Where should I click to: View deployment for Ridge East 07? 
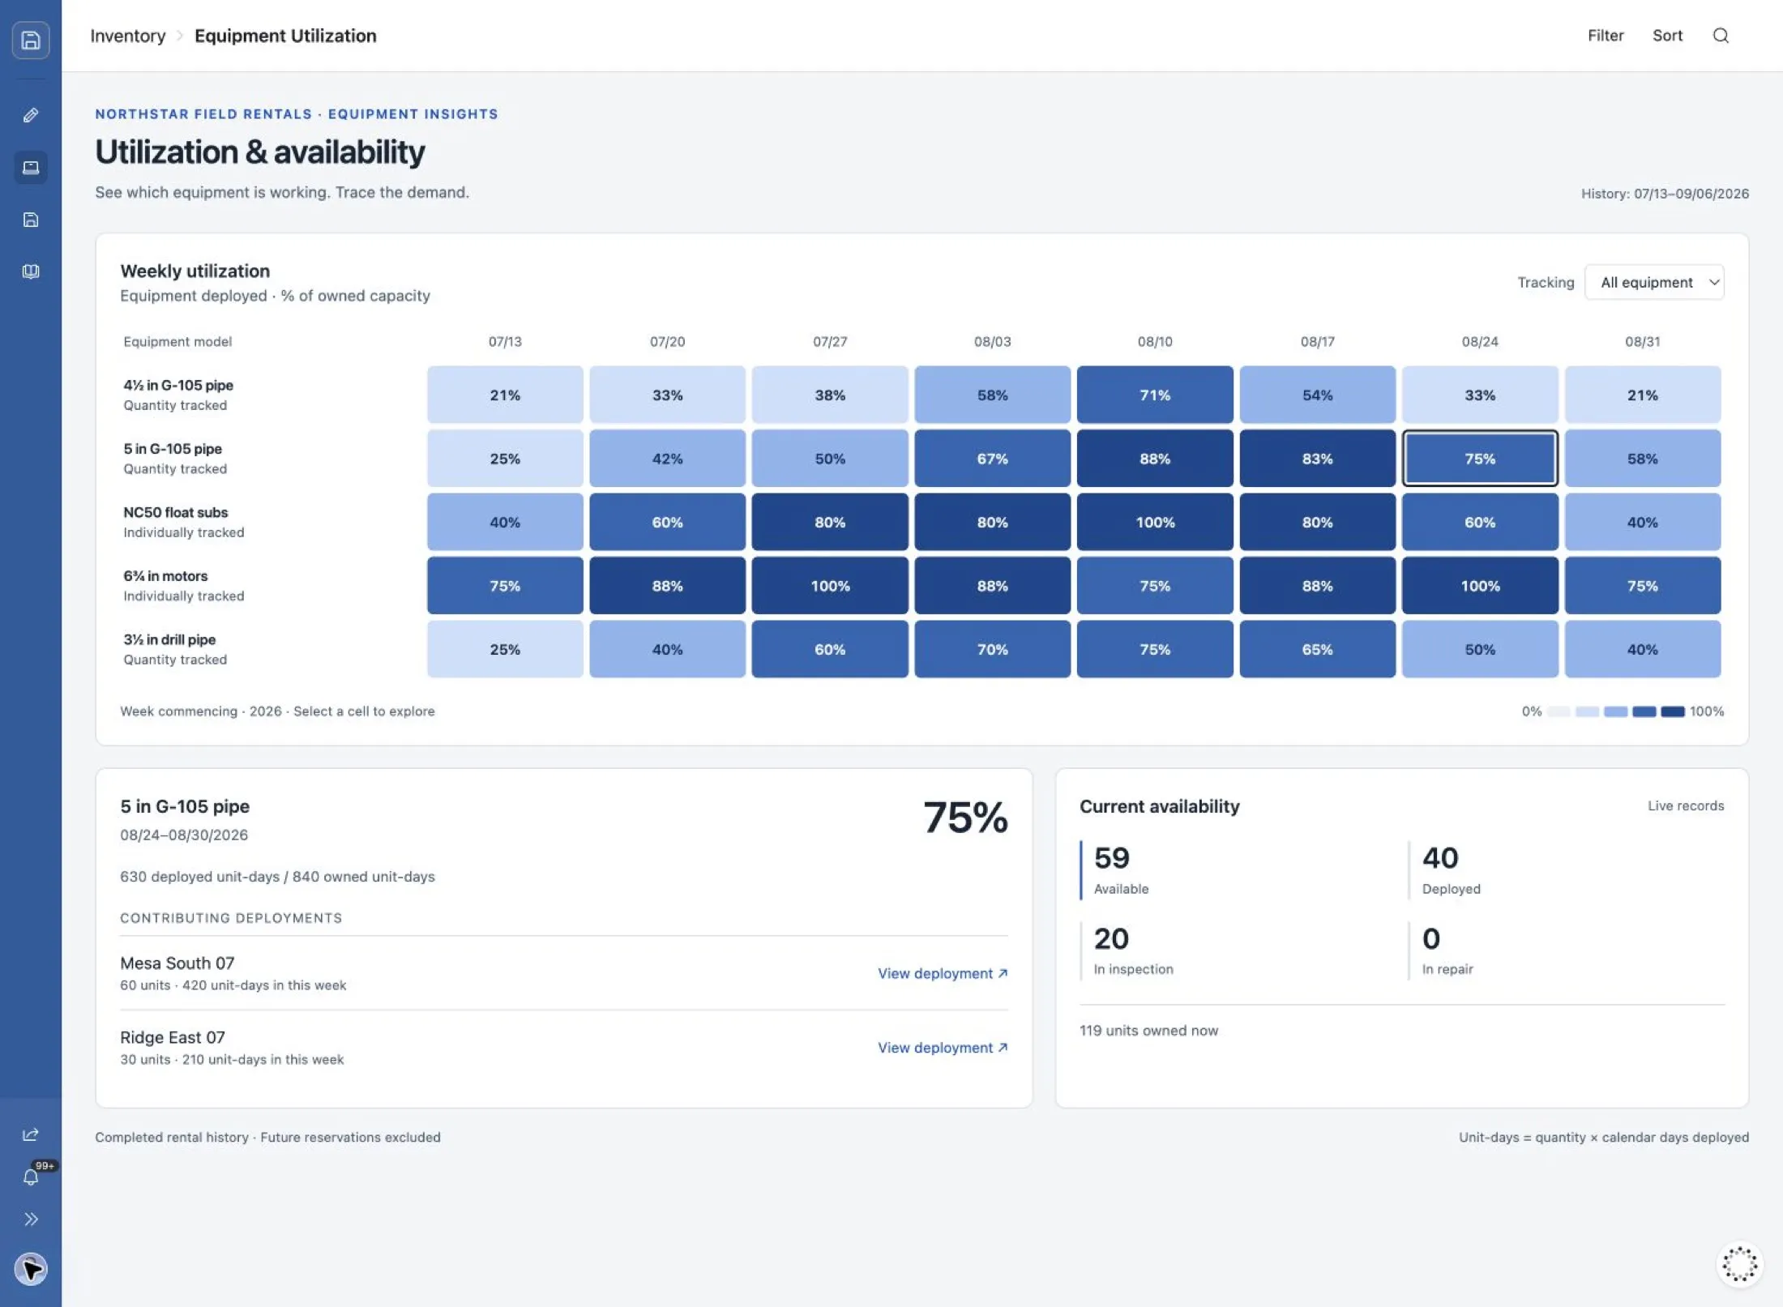(x=943, y=1048)
